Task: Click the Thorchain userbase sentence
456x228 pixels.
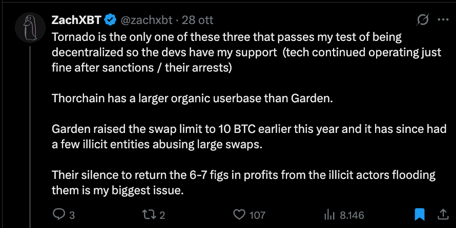Action: click(x=192, y=98)
